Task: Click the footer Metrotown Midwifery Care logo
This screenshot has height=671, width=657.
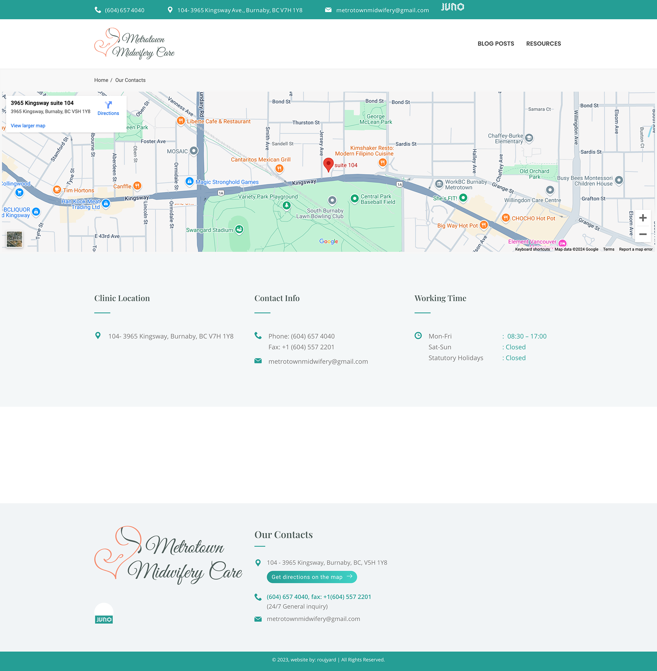Action: click(168, 555)
